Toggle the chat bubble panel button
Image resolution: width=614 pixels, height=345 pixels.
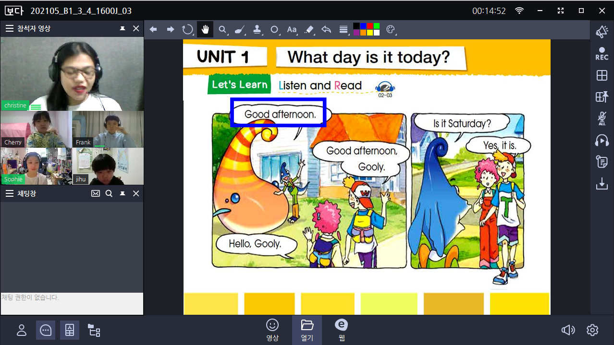coord(46,330)
